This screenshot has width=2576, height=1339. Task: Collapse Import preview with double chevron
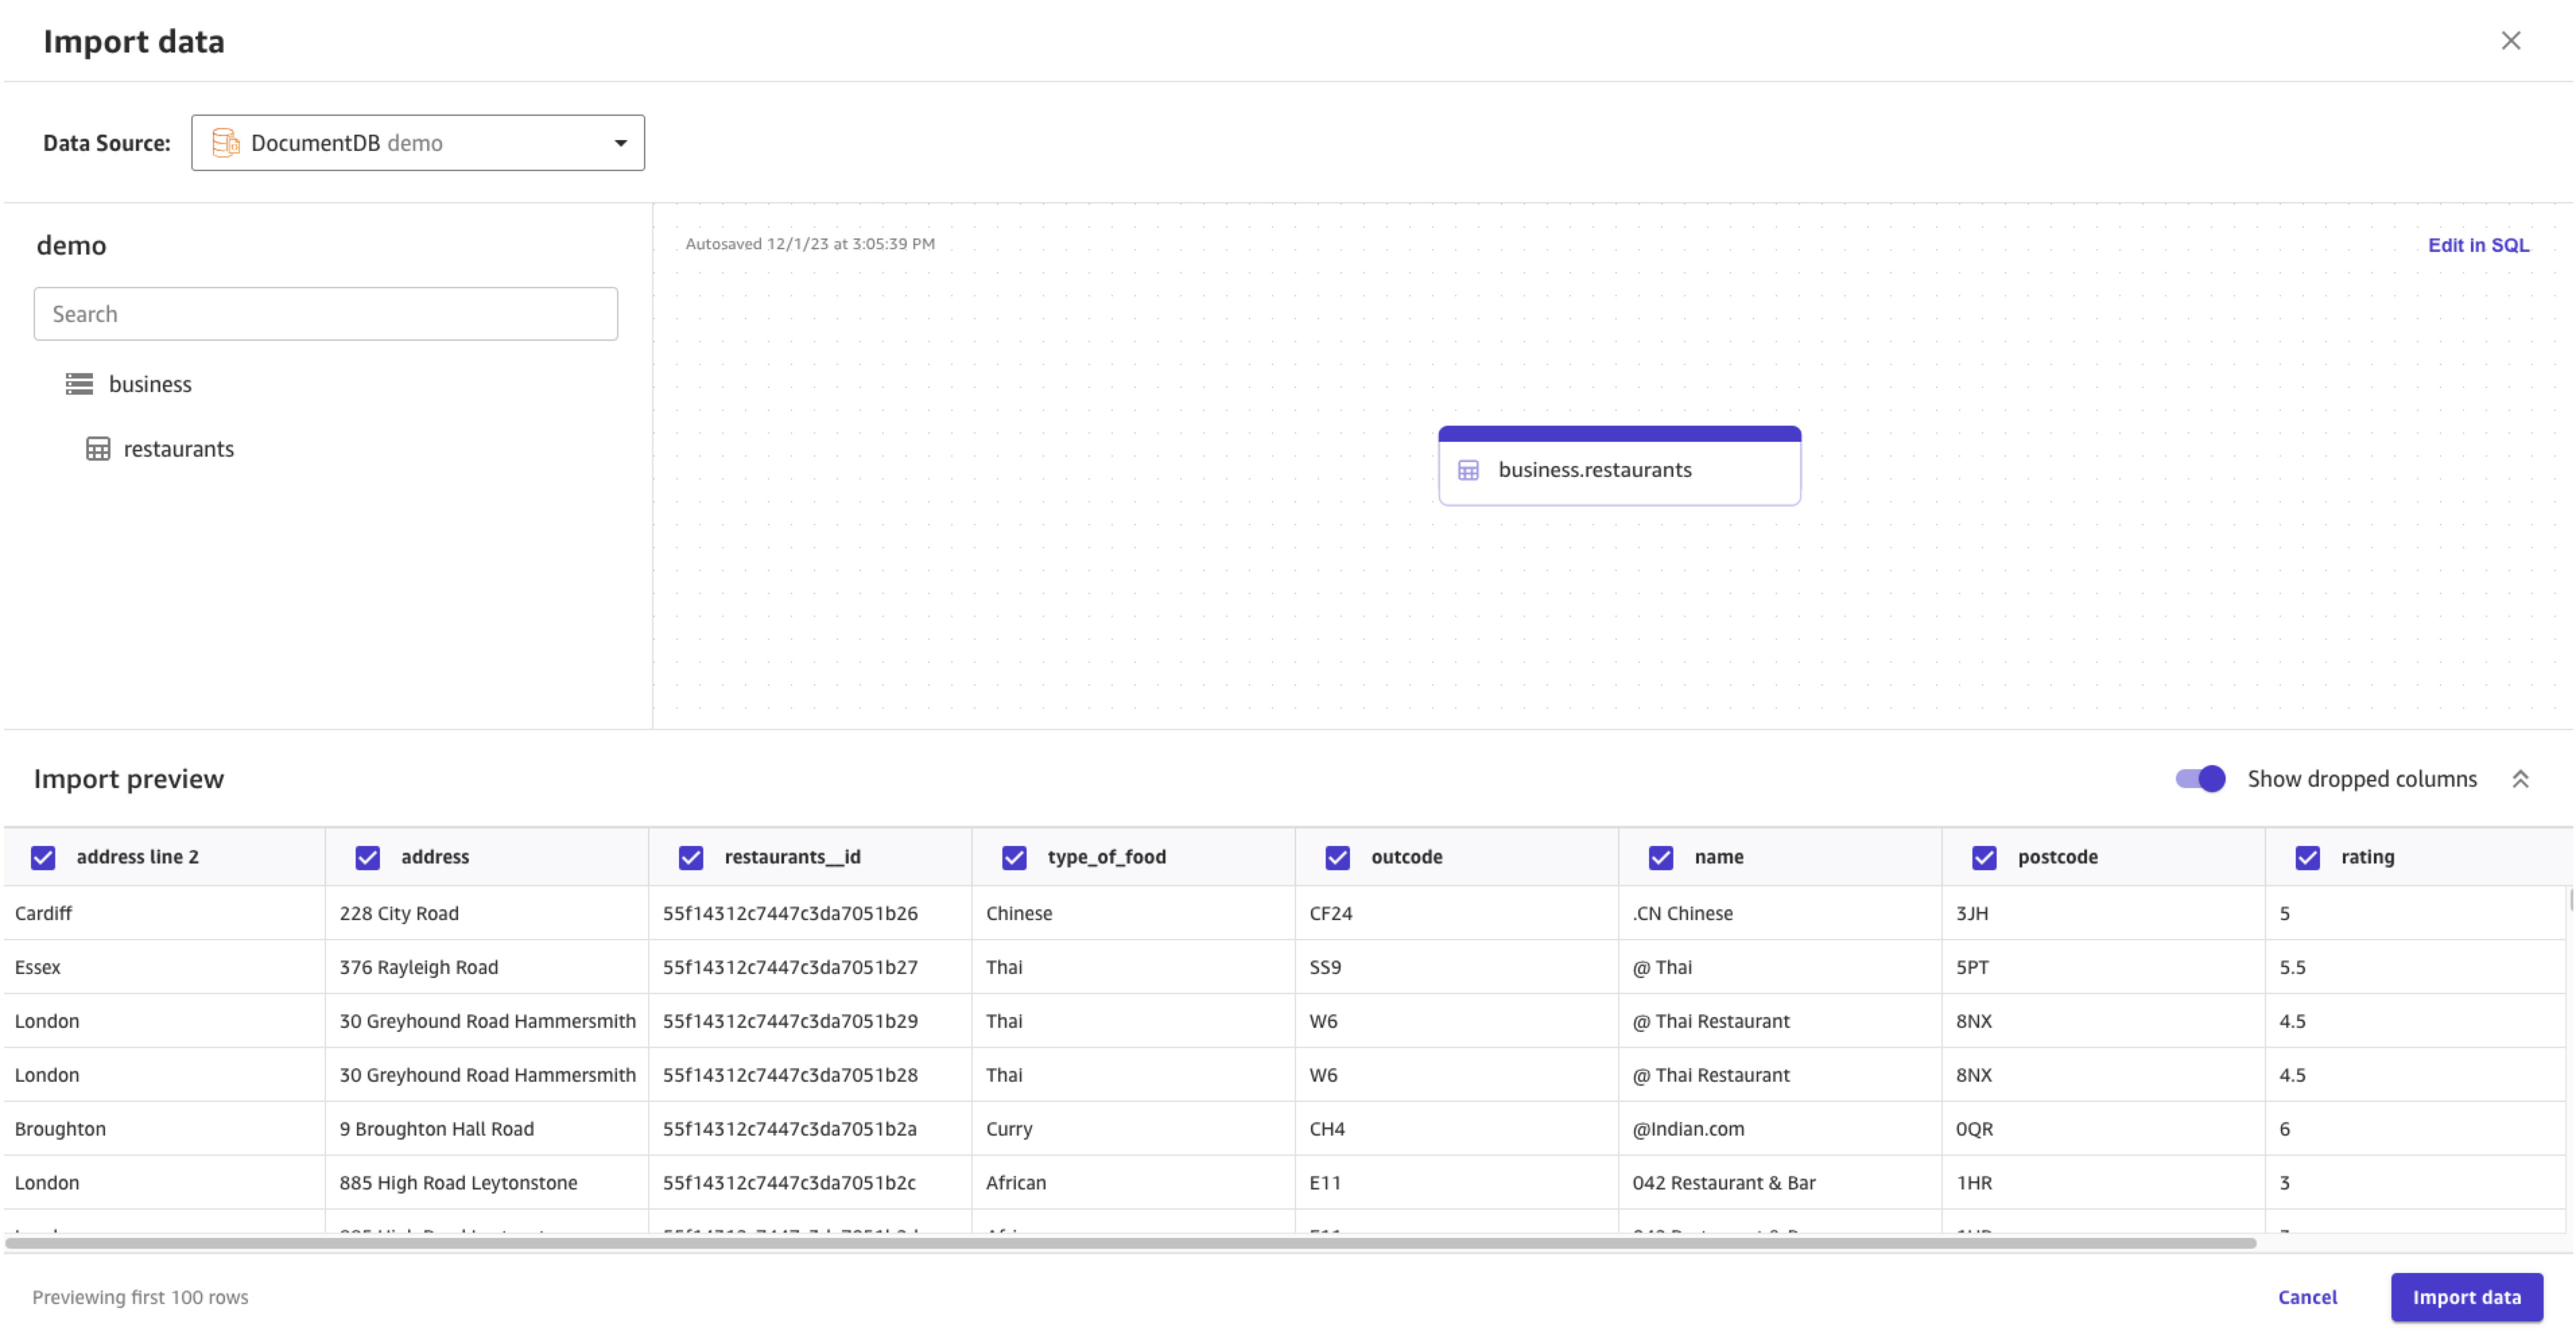[2520, 779]
